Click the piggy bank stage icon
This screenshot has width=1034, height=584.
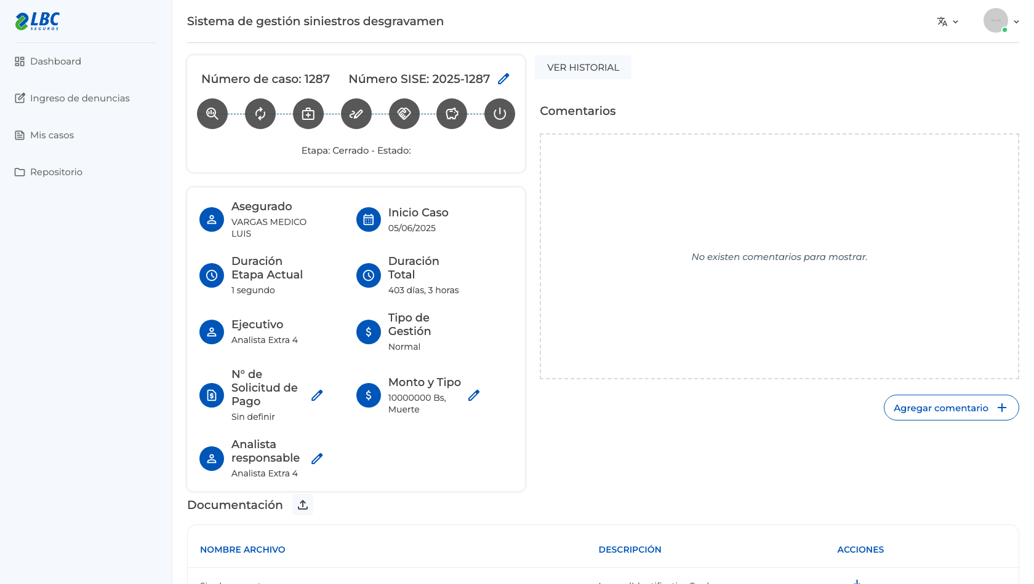click(452, 114)
